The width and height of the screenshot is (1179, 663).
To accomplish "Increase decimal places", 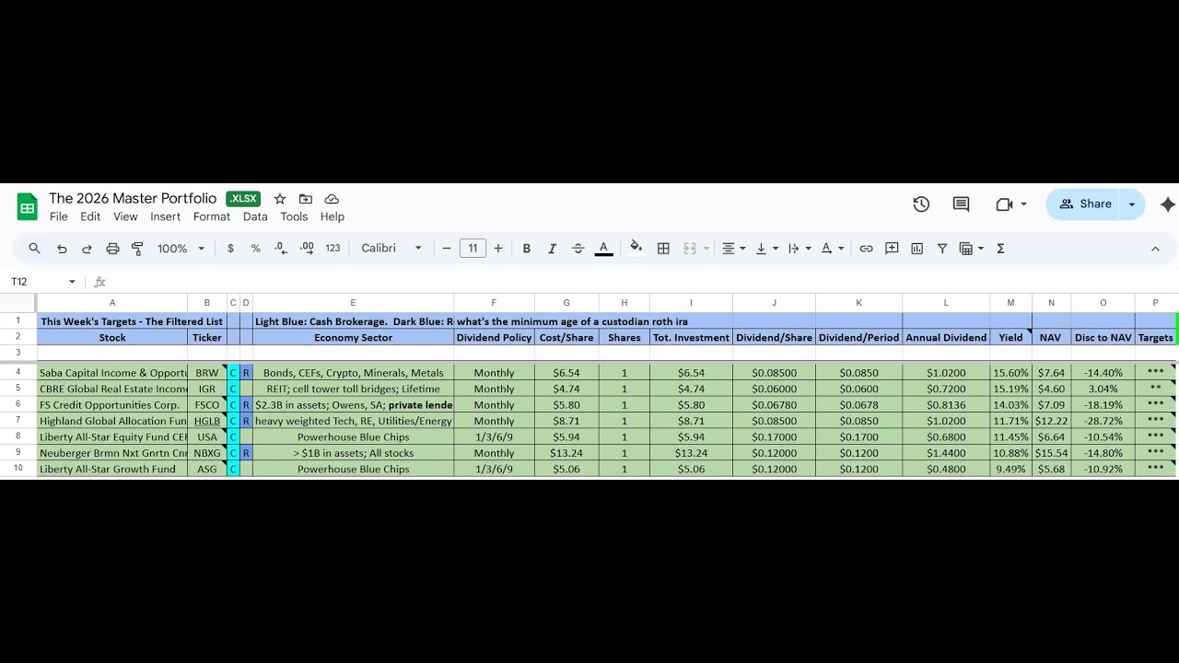I will click(x=308, y=249).
